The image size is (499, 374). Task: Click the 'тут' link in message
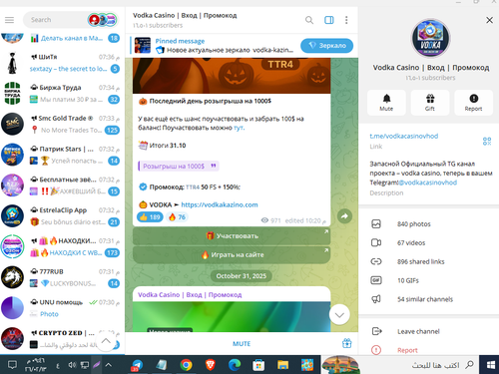[239, 128]
